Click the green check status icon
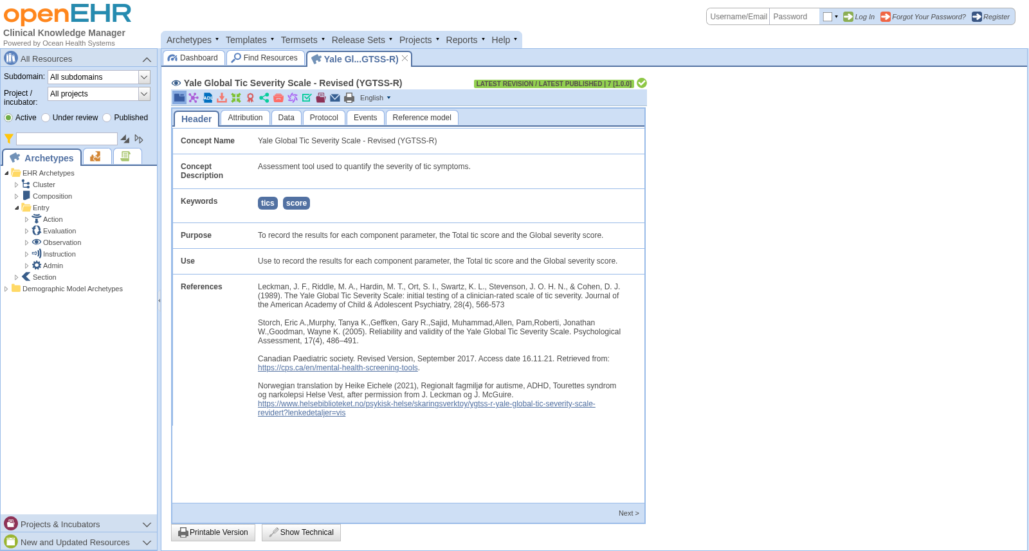 coord(642,83)
